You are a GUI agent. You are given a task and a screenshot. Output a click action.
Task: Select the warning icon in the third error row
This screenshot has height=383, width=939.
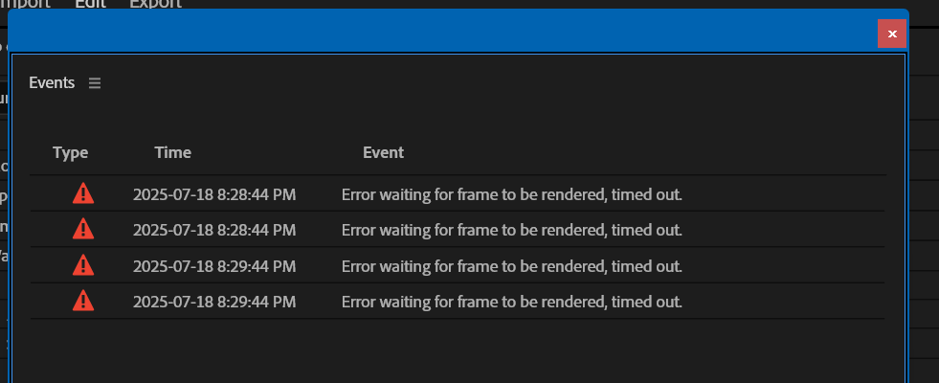click(x=83, y=265)
